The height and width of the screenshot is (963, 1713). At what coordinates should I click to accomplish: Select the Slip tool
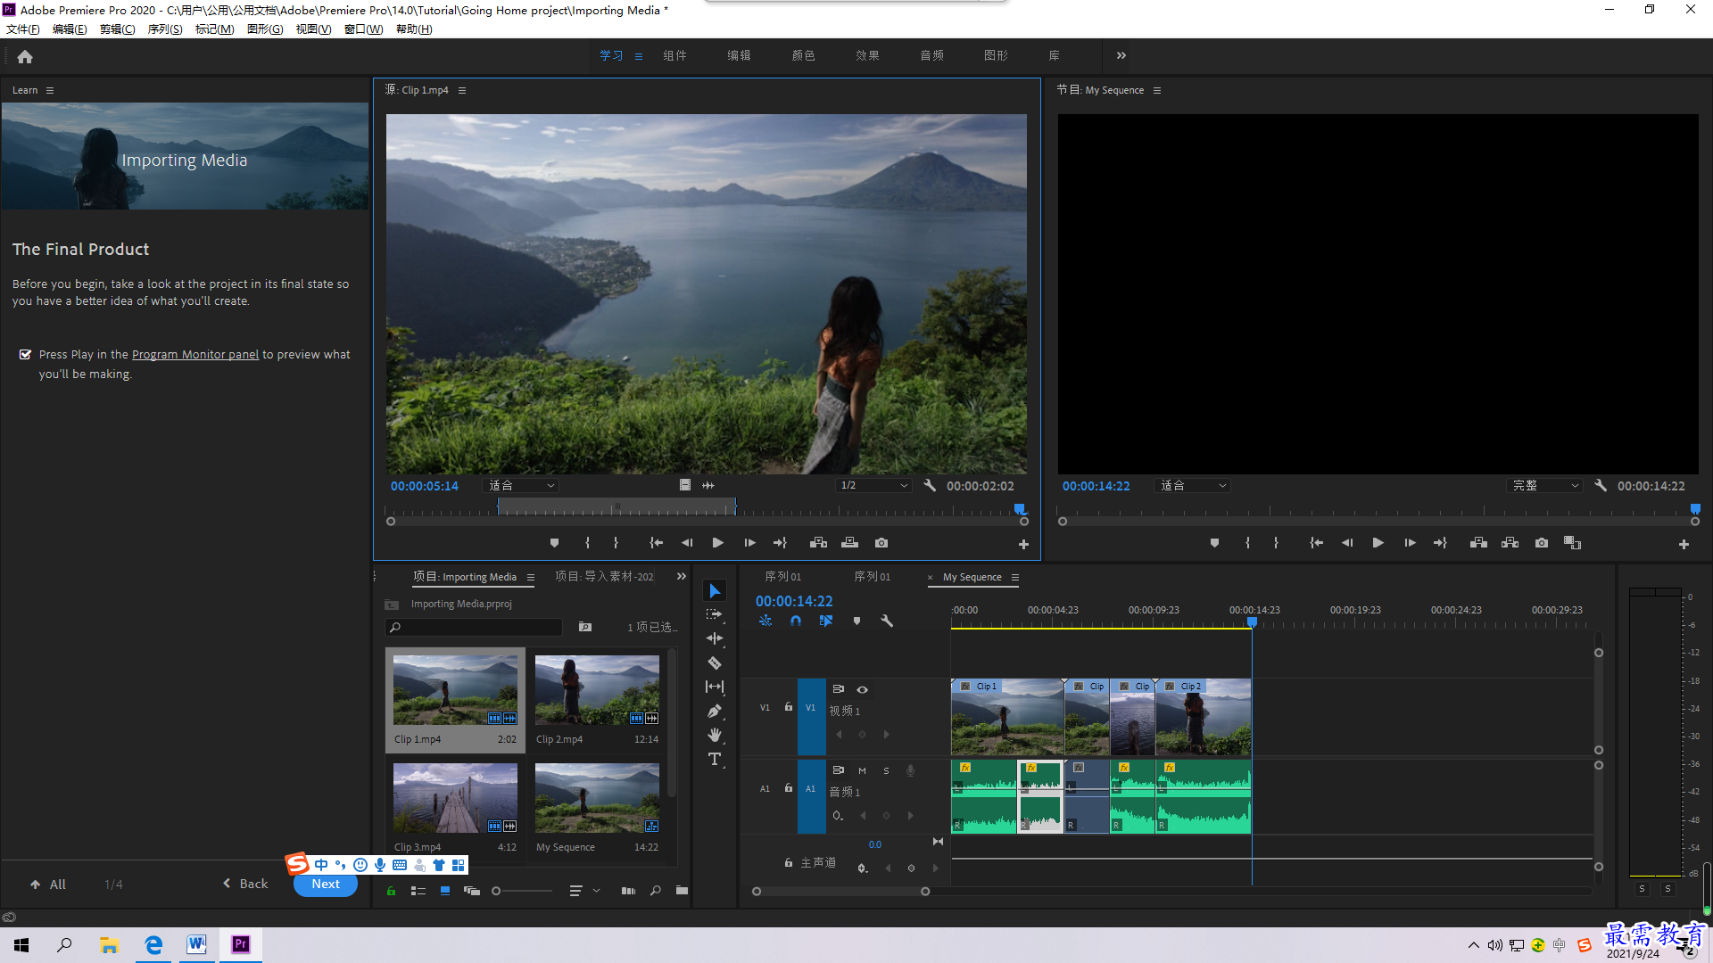[x=715, y=687]
